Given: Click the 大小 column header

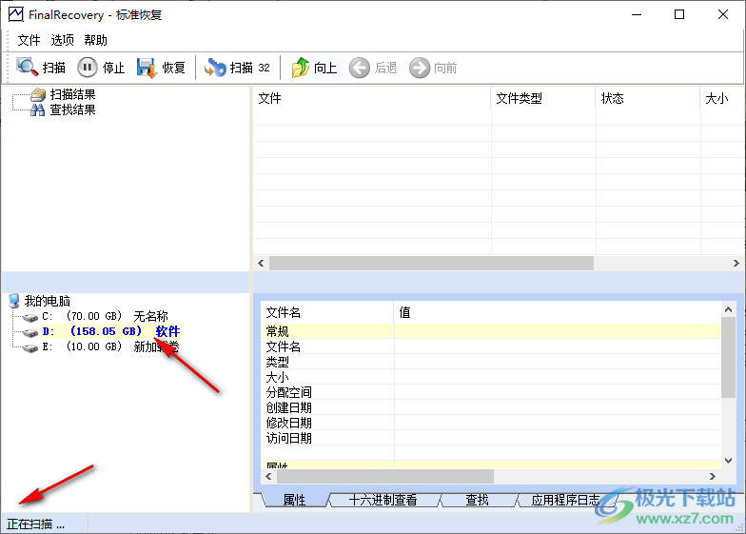Looking at the screenshot, I should click(720, 98).
